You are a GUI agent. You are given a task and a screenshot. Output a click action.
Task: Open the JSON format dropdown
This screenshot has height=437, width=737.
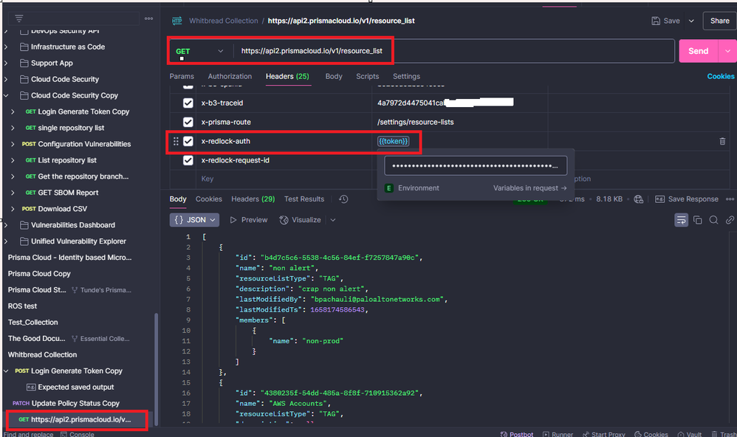[196, 220]
